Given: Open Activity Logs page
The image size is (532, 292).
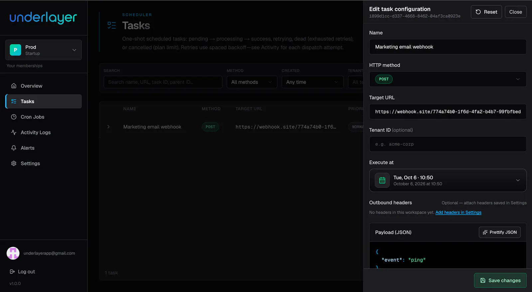Looking at the screenshot, I should click(x=44, y=132).
